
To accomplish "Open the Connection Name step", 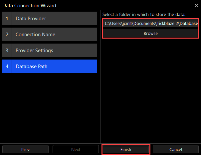I will (x=54, y=35).
